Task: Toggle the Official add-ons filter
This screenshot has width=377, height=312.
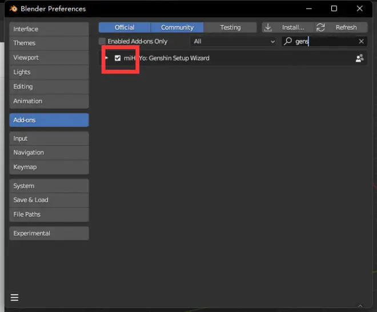Action: tap(125, 27)
